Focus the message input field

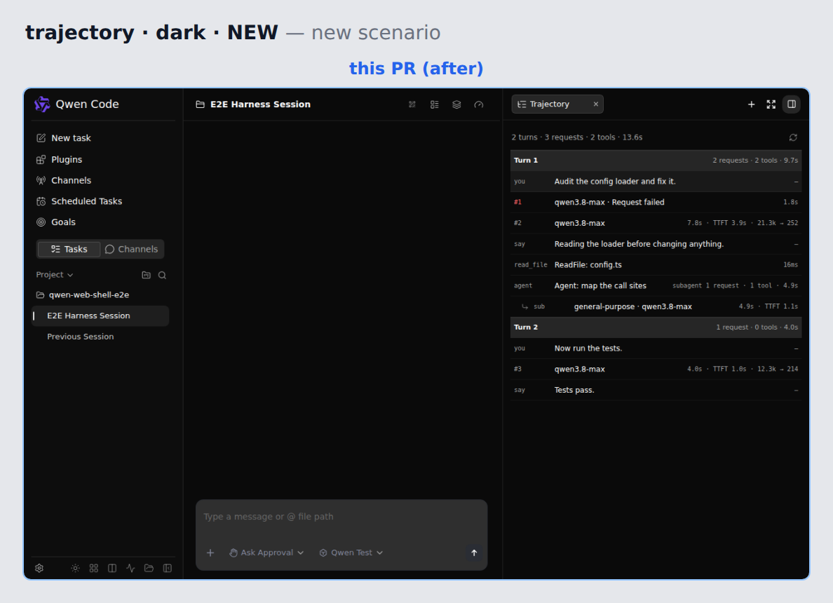(x=341, y=516)
